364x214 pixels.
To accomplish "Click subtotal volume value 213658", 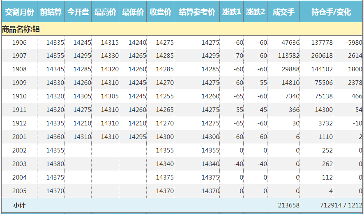I will tap(288, 205).
